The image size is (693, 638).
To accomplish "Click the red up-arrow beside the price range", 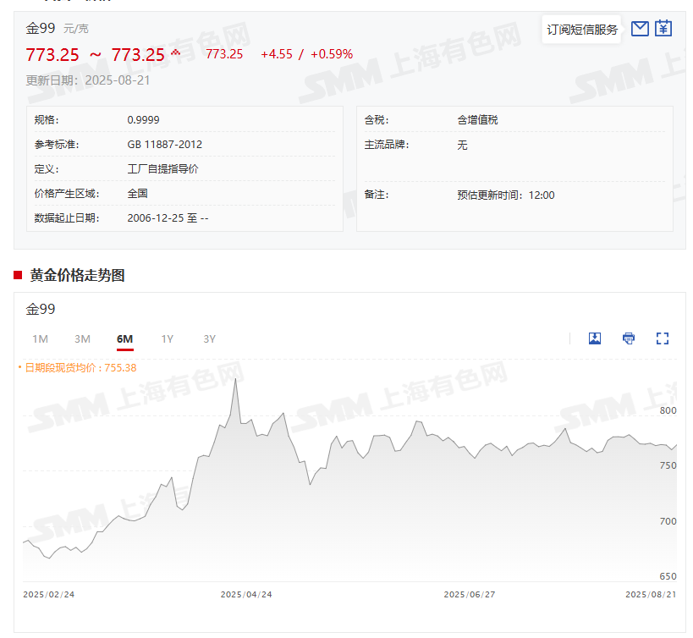I will (x=176, y=52).
